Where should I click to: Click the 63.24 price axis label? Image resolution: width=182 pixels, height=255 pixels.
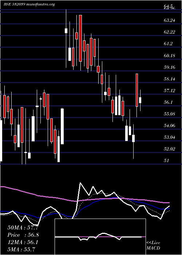[170, 20]
